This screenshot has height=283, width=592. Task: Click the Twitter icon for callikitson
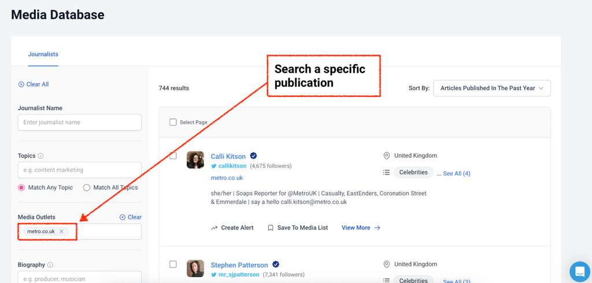pos(214,166)
